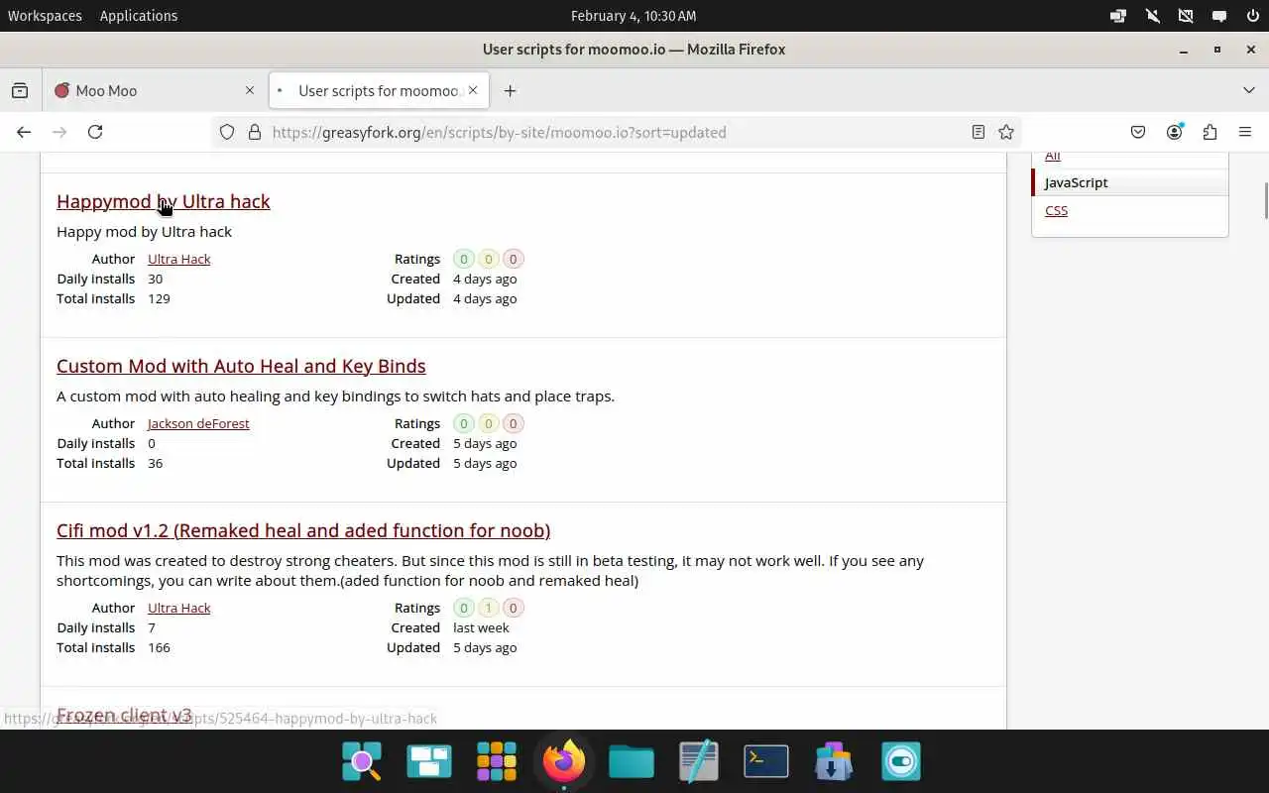Open the Pocket save icon
The image size is (1269, 793).
(1138, 132)
